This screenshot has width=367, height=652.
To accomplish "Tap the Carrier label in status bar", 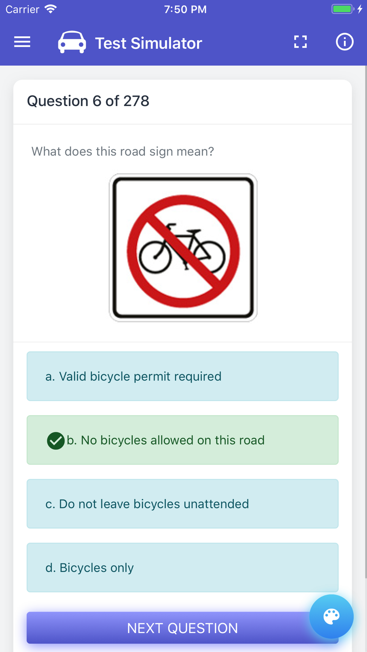I will coord(22,9).
